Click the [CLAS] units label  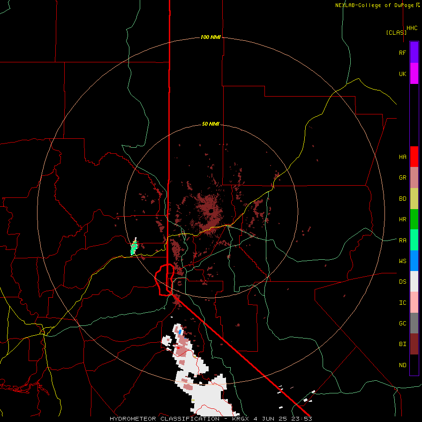[396, 32]
